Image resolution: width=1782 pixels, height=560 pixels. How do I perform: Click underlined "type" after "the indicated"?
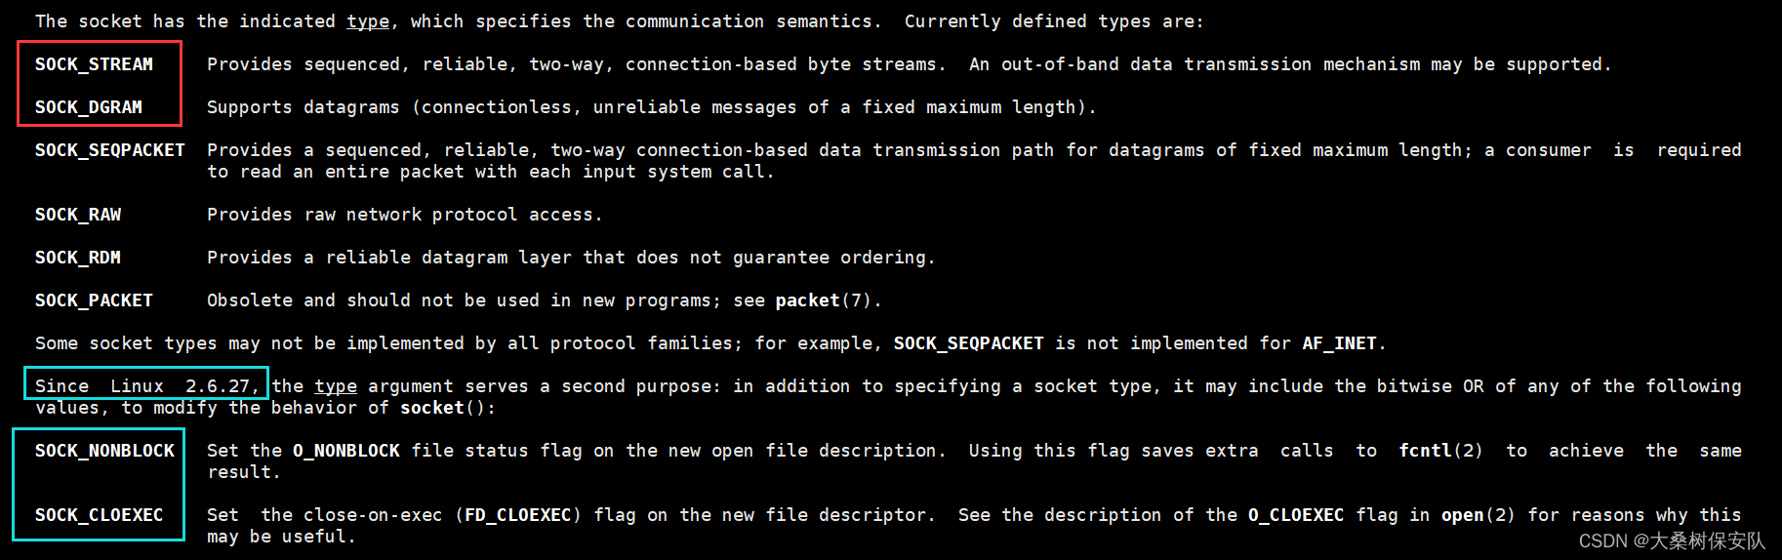[368, 21]
